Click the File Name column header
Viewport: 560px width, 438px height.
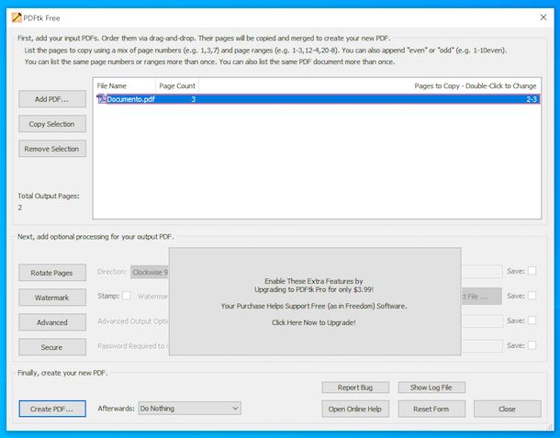click(112, 85)
